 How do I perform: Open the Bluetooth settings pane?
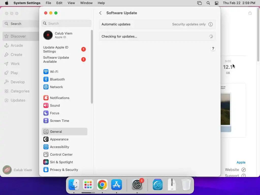(64, 79)
